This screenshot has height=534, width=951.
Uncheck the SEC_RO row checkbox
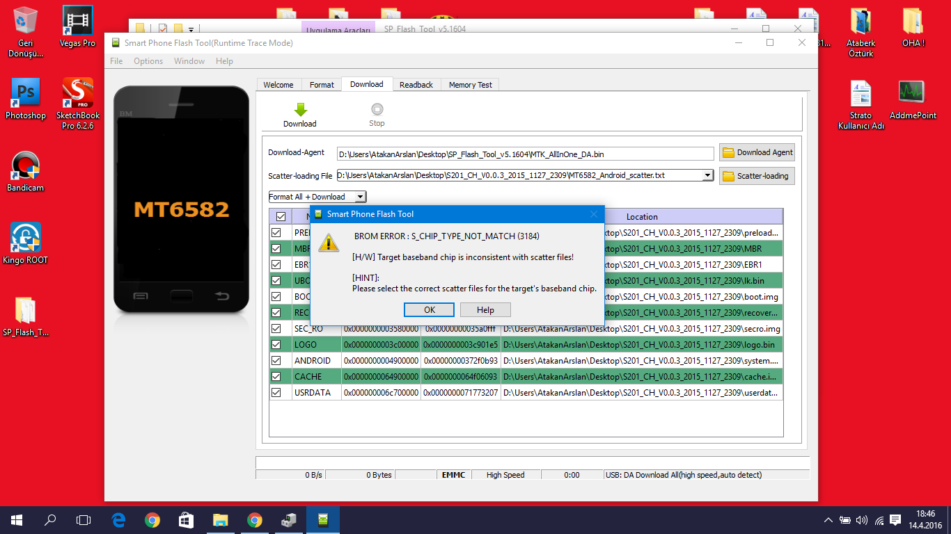click(276, 328)
